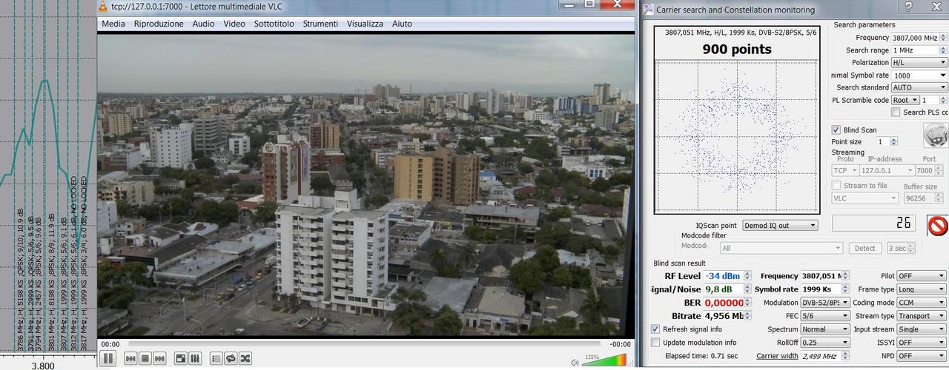Open the RollOff 0.25 dropdown
Screen dimensions: 949x370
click(825, 343)
